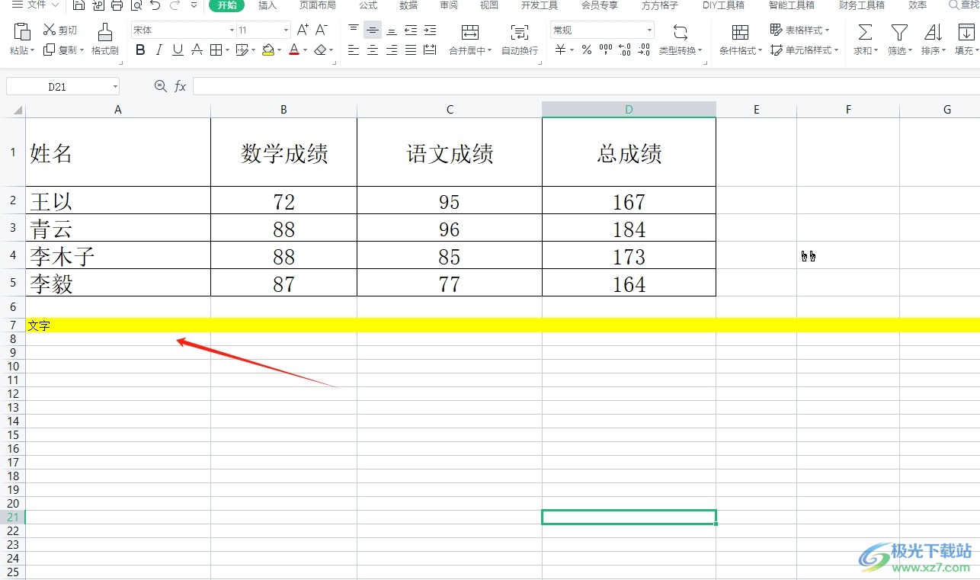Click the Increase decimal places icon
The width and height of the screenshot is (980, 580).
(x=625, y=50)
